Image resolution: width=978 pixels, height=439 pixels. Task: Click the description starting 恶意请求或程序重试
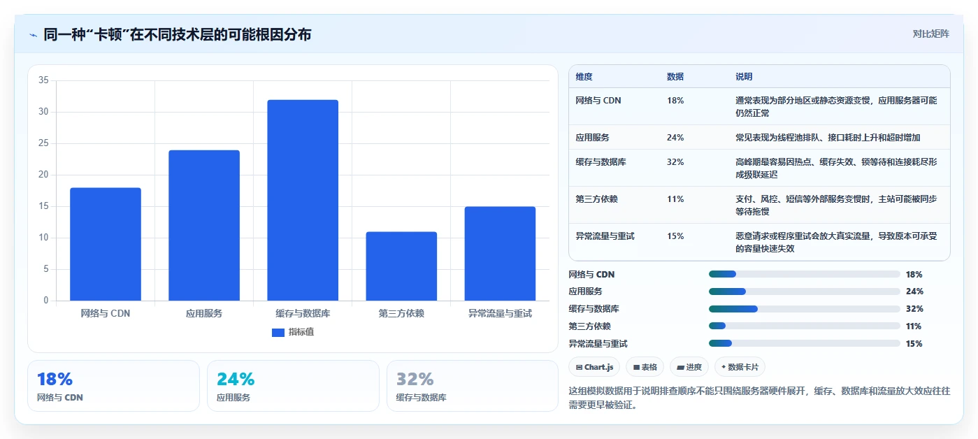click(x=836, y=242)
